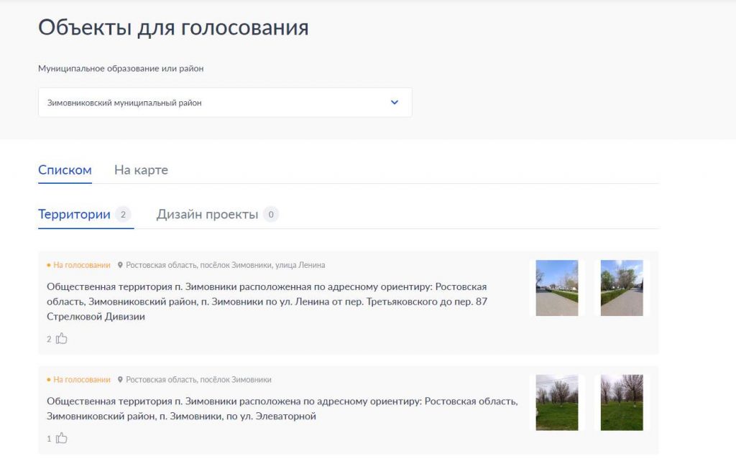Click orange status dot on Ленина card

(x=49, y=265)
